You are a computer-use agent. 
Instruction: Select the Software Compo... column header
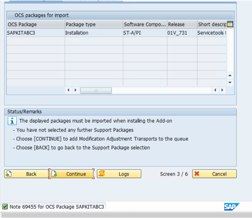[x=145, y=24]
